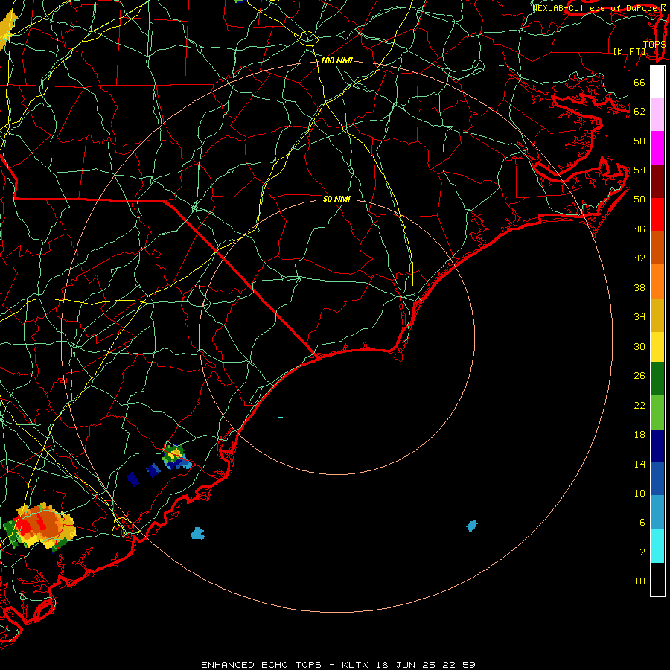Click the K FT units label
Image resolution: width=670 pixels, height=670 pixels.
pyautogui.click(x=630, y=51)
